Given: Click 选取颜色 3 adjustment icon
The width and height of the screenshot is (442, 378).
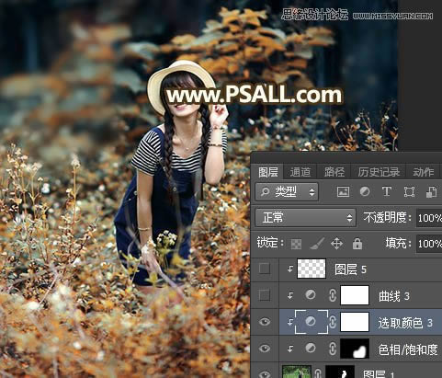Looking at the screenshot, I should pyautogui.click(x=311, y=321).
